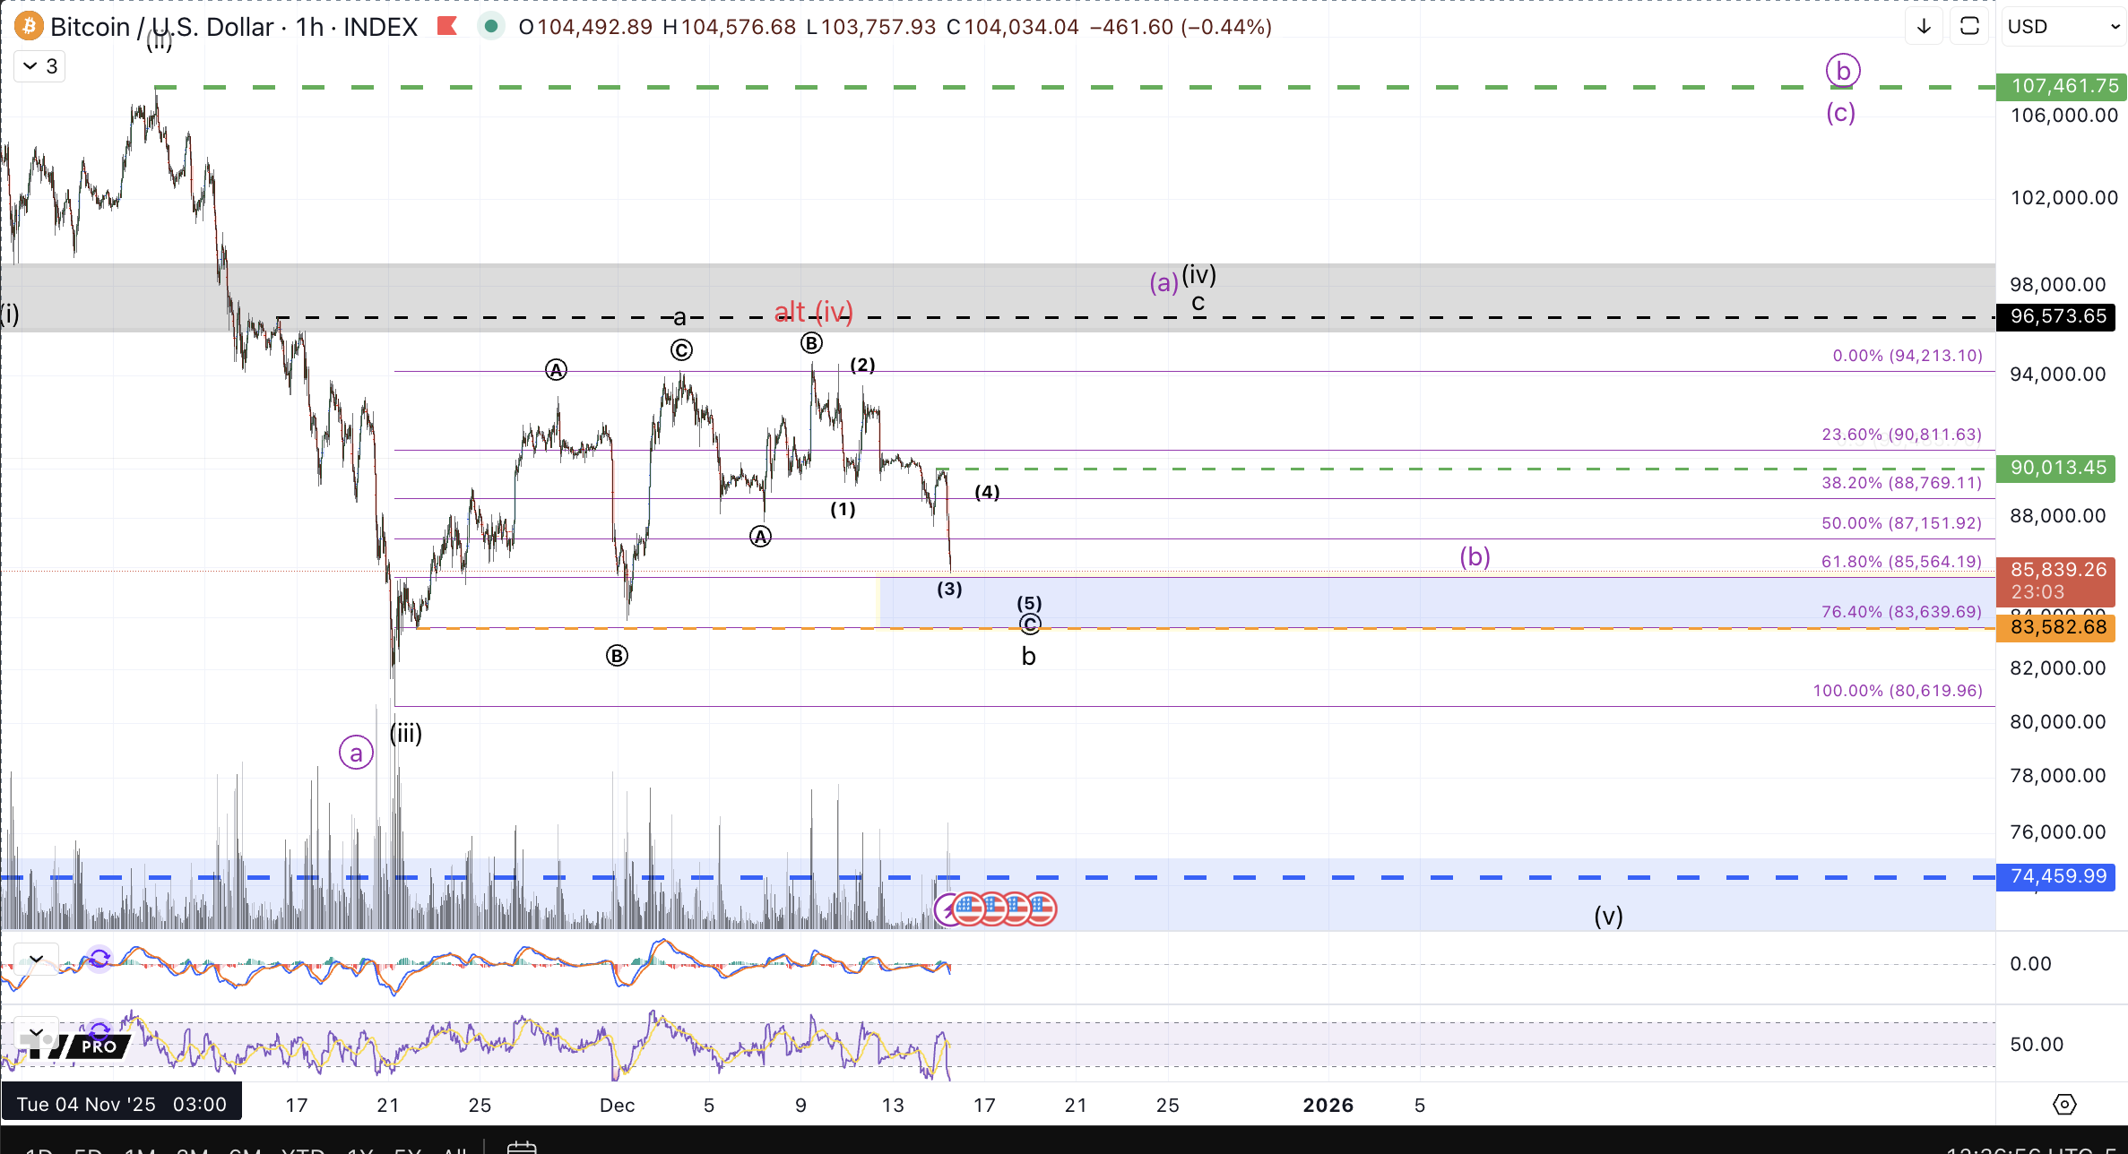Click the download arrow icon at top right
Viewport: 2128px width, 1154px height.
(x=1924, y=27)
